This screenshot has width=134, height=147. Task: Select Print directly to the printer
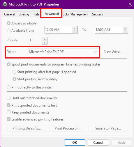[x=8, y=87]
